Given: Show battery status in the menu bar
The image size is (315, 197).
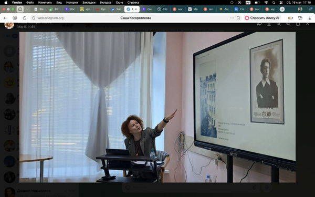Looking at the screenshot, I should coord(257,3).
